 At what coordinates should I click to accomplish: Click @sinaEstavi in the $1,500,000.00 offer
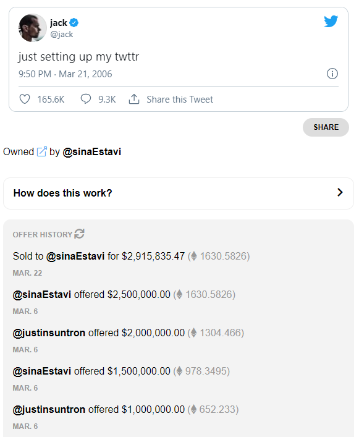click(42, 371)
